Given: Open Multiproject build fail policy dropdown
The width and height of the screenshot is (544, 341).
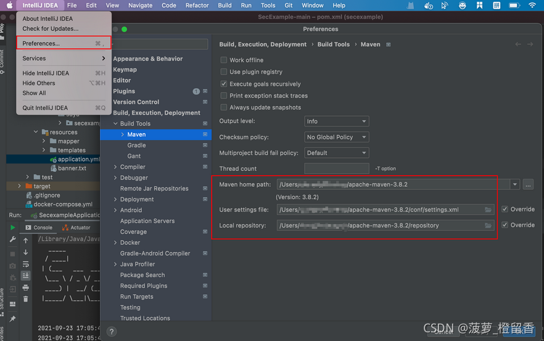Looking at the screenshot, I should [337, 153].
